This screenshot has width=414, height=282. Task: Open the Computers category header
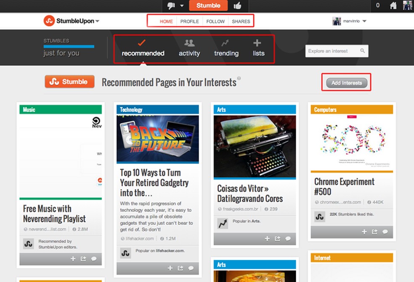352,109
